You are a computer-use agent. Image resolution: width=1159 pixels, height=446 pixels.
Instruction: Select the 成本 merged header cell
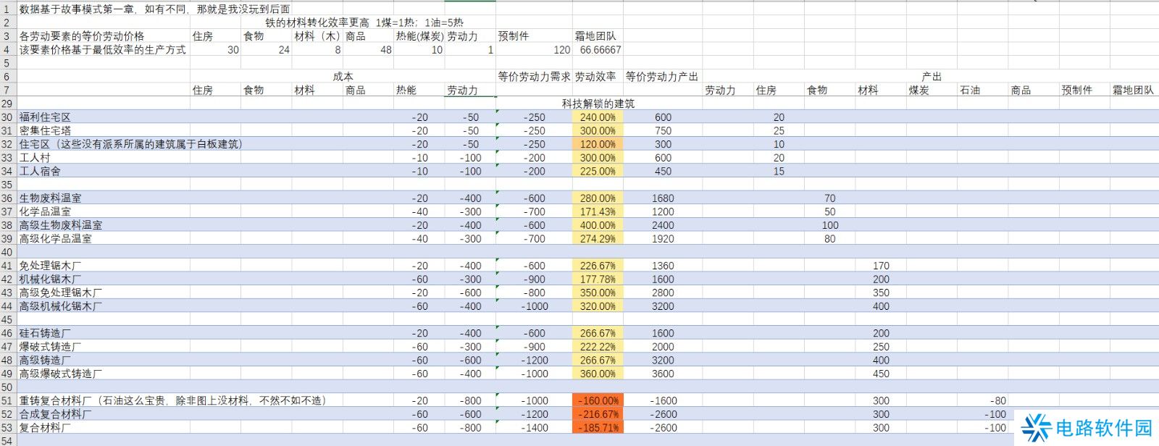click(343, 77)
